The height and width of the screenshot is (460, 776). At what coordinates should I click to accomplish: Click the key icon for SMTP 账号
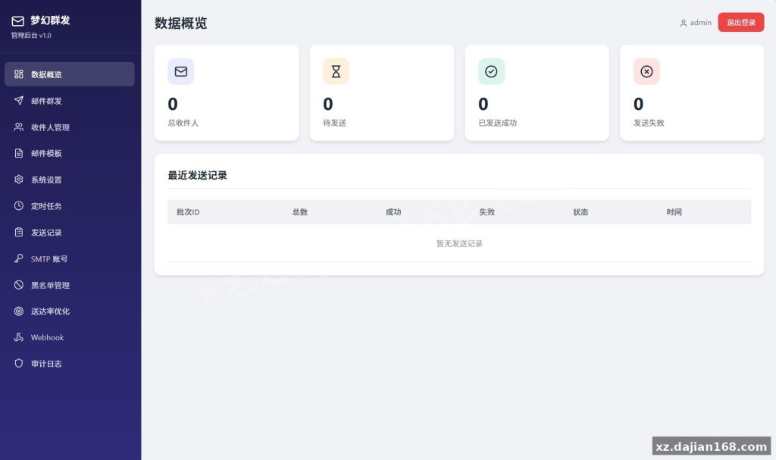pyautogui.click(x=18, y=258)
